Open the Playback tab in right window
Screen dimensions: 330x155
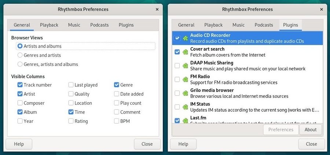(x=213, y=25)
